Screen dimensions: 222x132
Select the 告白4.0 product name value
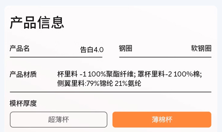[x=91, y=49]
